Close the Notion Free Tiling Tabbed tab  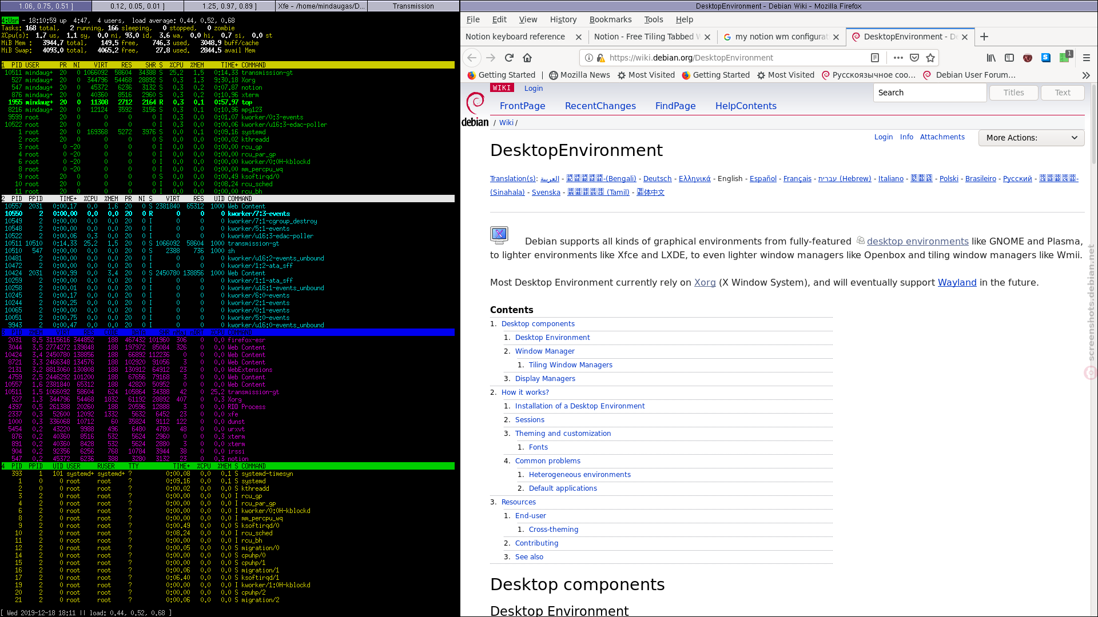pos(707,37)
